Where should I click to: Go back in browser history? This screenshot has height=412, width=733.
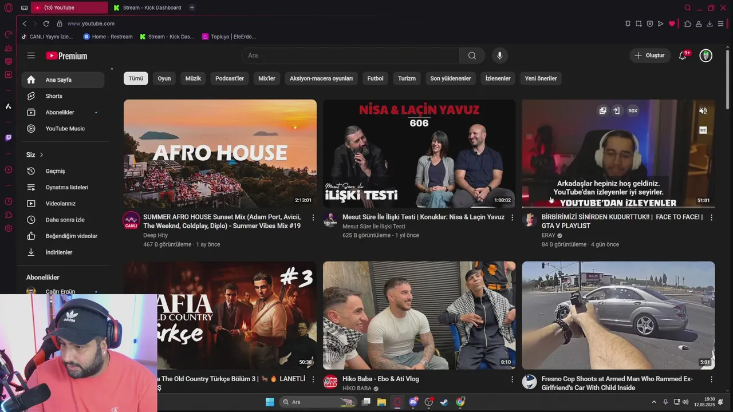(24, 23)
